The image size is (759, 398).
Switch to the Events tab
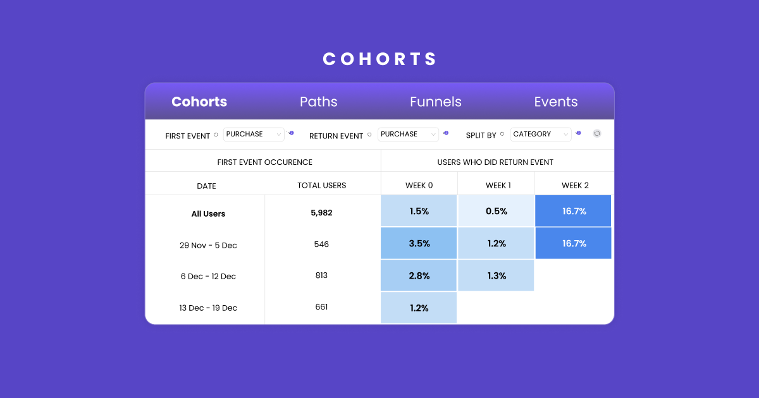point(555,101)
